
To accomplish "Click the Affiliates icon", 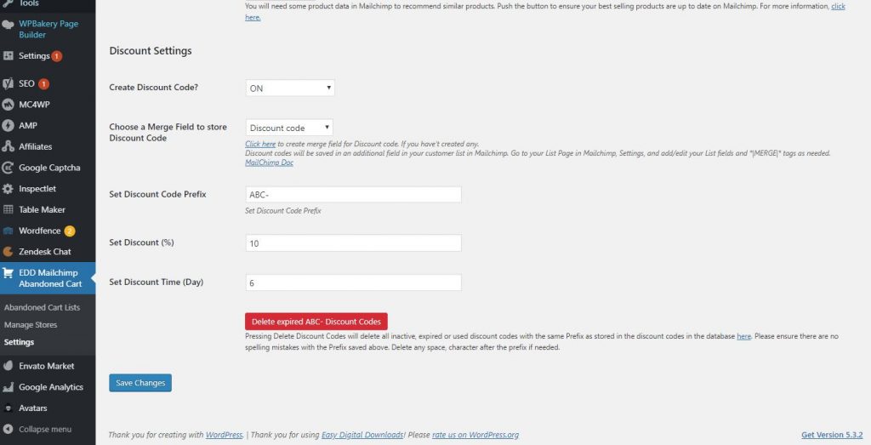I will 8,146.
